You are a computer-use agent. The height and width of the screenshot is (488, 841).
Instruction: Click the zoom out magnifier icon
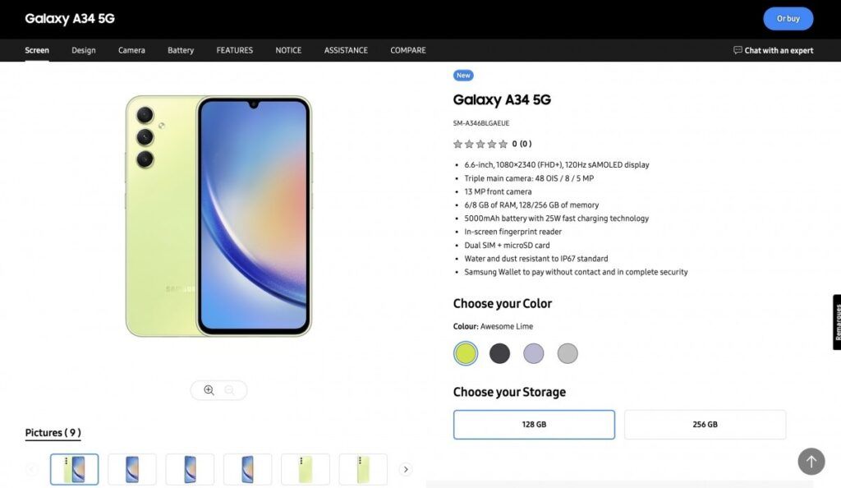[x=230, y=390]
